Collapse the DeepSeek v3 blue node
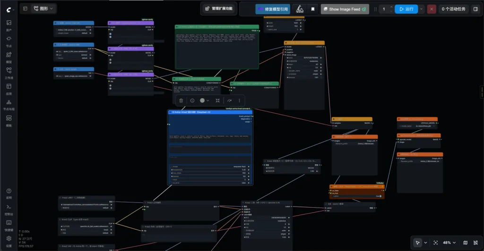 [170, 112]
